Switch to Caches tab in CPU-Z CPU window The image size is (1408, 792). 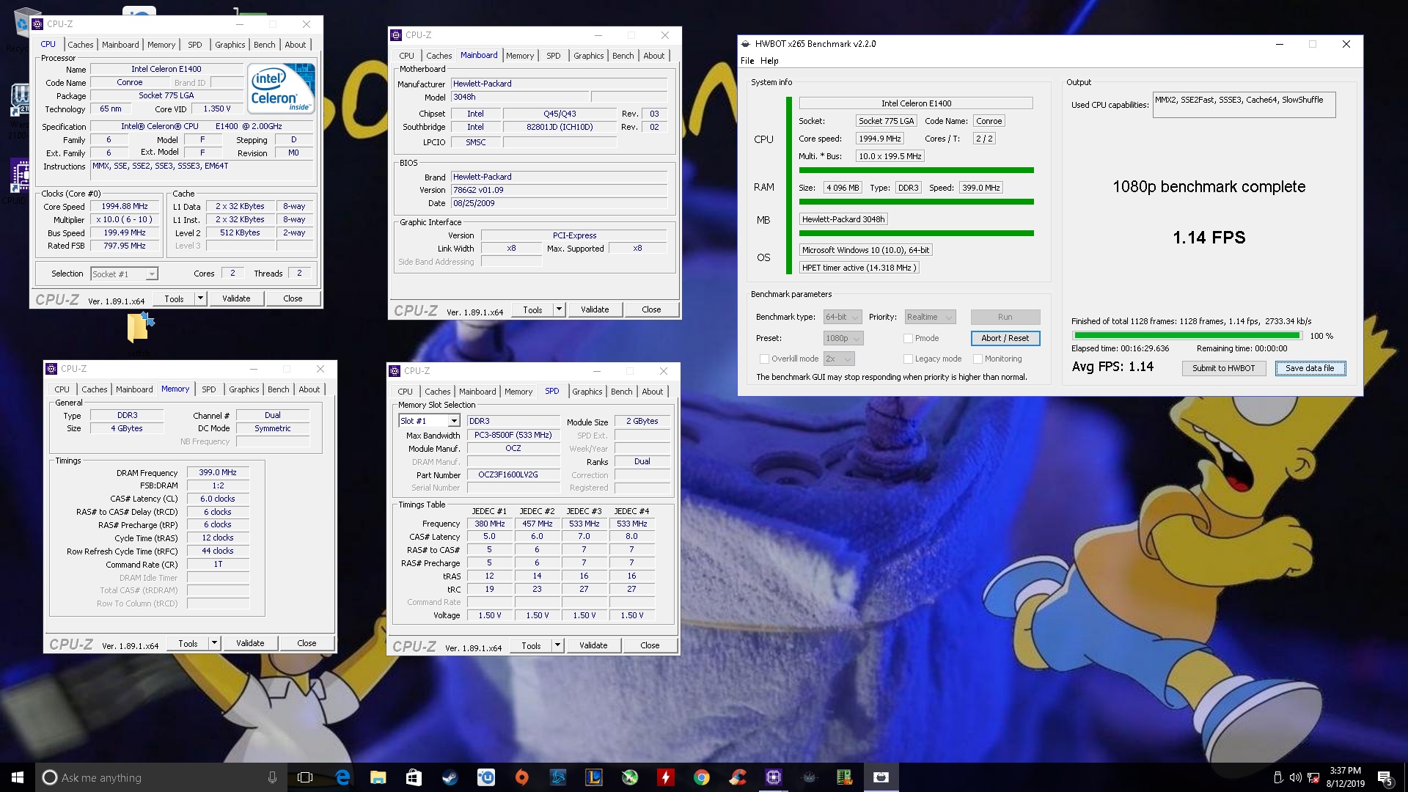81,45
